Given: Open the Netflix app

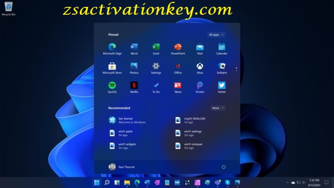Looking at the screenshot, I should (x=134, y=87).
